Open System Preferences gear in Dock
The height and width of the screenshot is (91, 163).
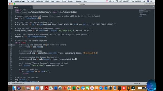click(x=110, y=88)
